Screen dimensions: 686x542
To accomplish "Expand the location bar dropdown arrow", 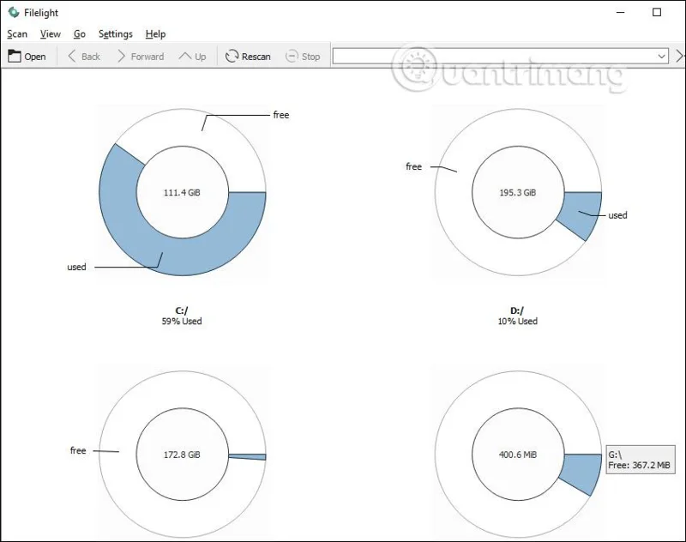I will point(661,56).
